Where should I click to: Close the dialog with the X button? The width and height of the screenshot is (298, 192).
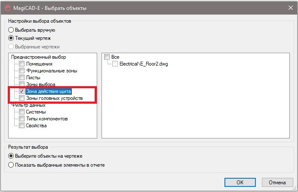click(x=288, y=8)
